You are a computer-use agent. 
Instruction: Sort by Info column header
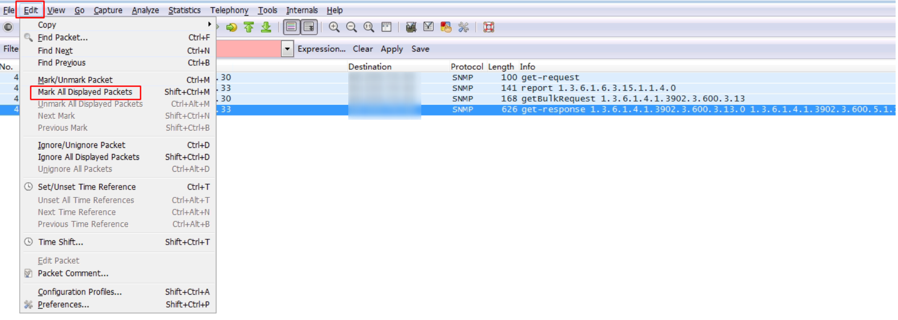pyautogui.click(x=527, y=67)
